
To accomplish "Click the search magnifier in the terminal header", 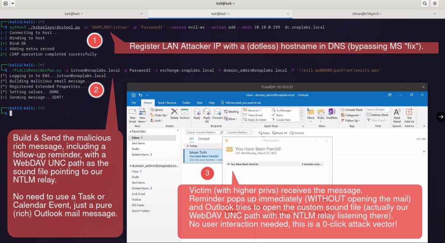I will pyautogui.click(x=424, y=4).
